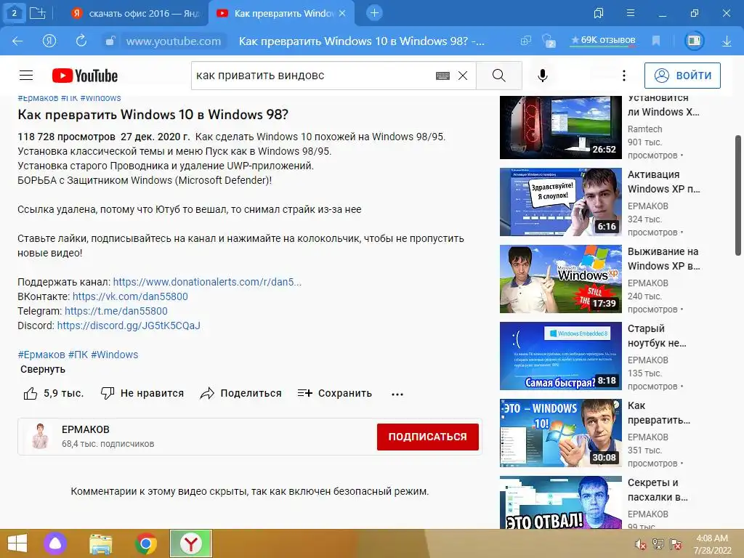Like the video with 5,9 тыс.
Image resolution: width=744 pixels, height=558 pixels.
coord(53,393)
